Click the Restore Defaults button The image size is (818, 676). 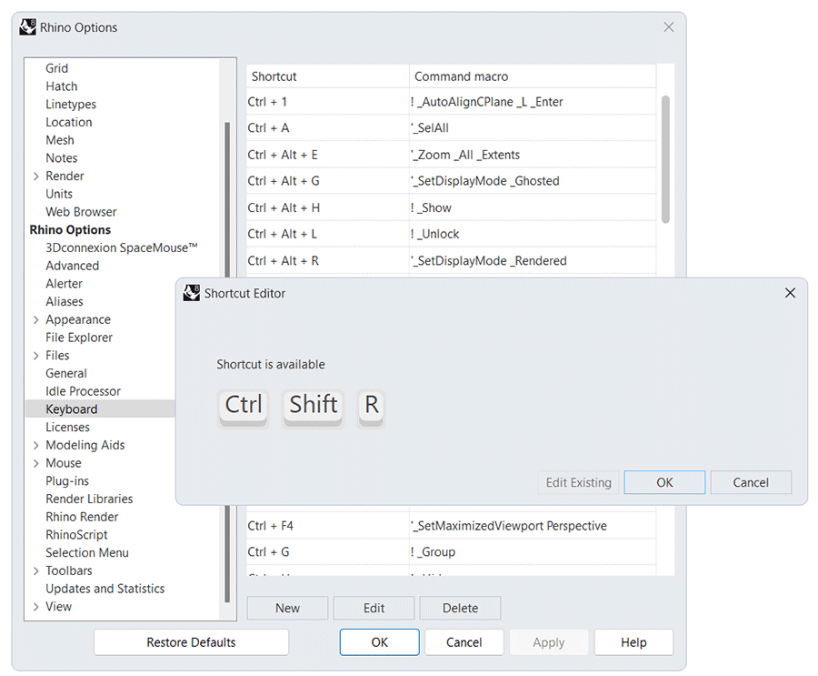191,642
